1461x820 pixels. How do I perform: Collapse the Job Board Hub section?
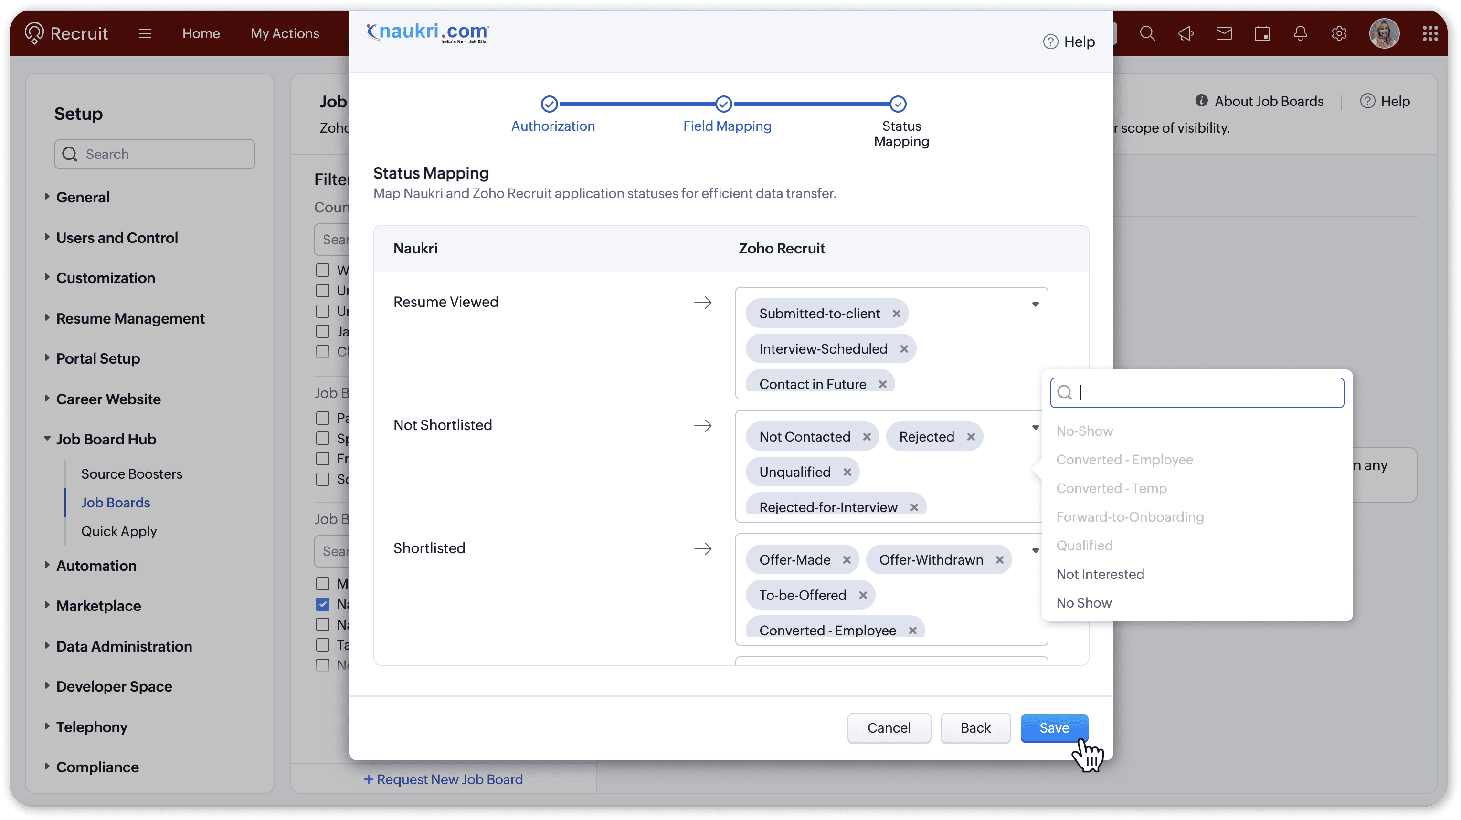(106, 439)
